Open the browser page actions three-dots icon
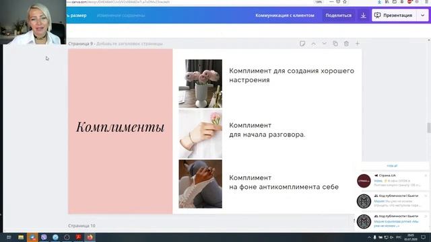Screen dimensions: 431x242 pos(331,2)
